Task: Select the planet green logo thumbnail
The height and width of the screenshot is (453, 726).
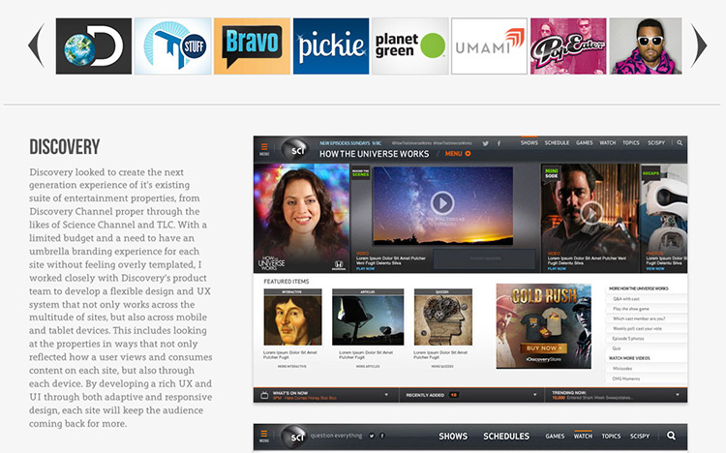Action: pos(410,45)
